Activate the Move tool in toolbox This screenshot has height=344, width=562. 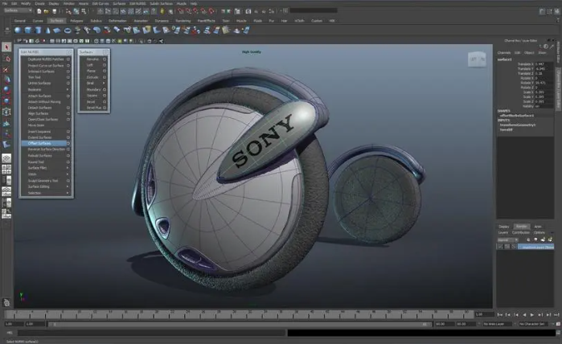pos(6,80)
